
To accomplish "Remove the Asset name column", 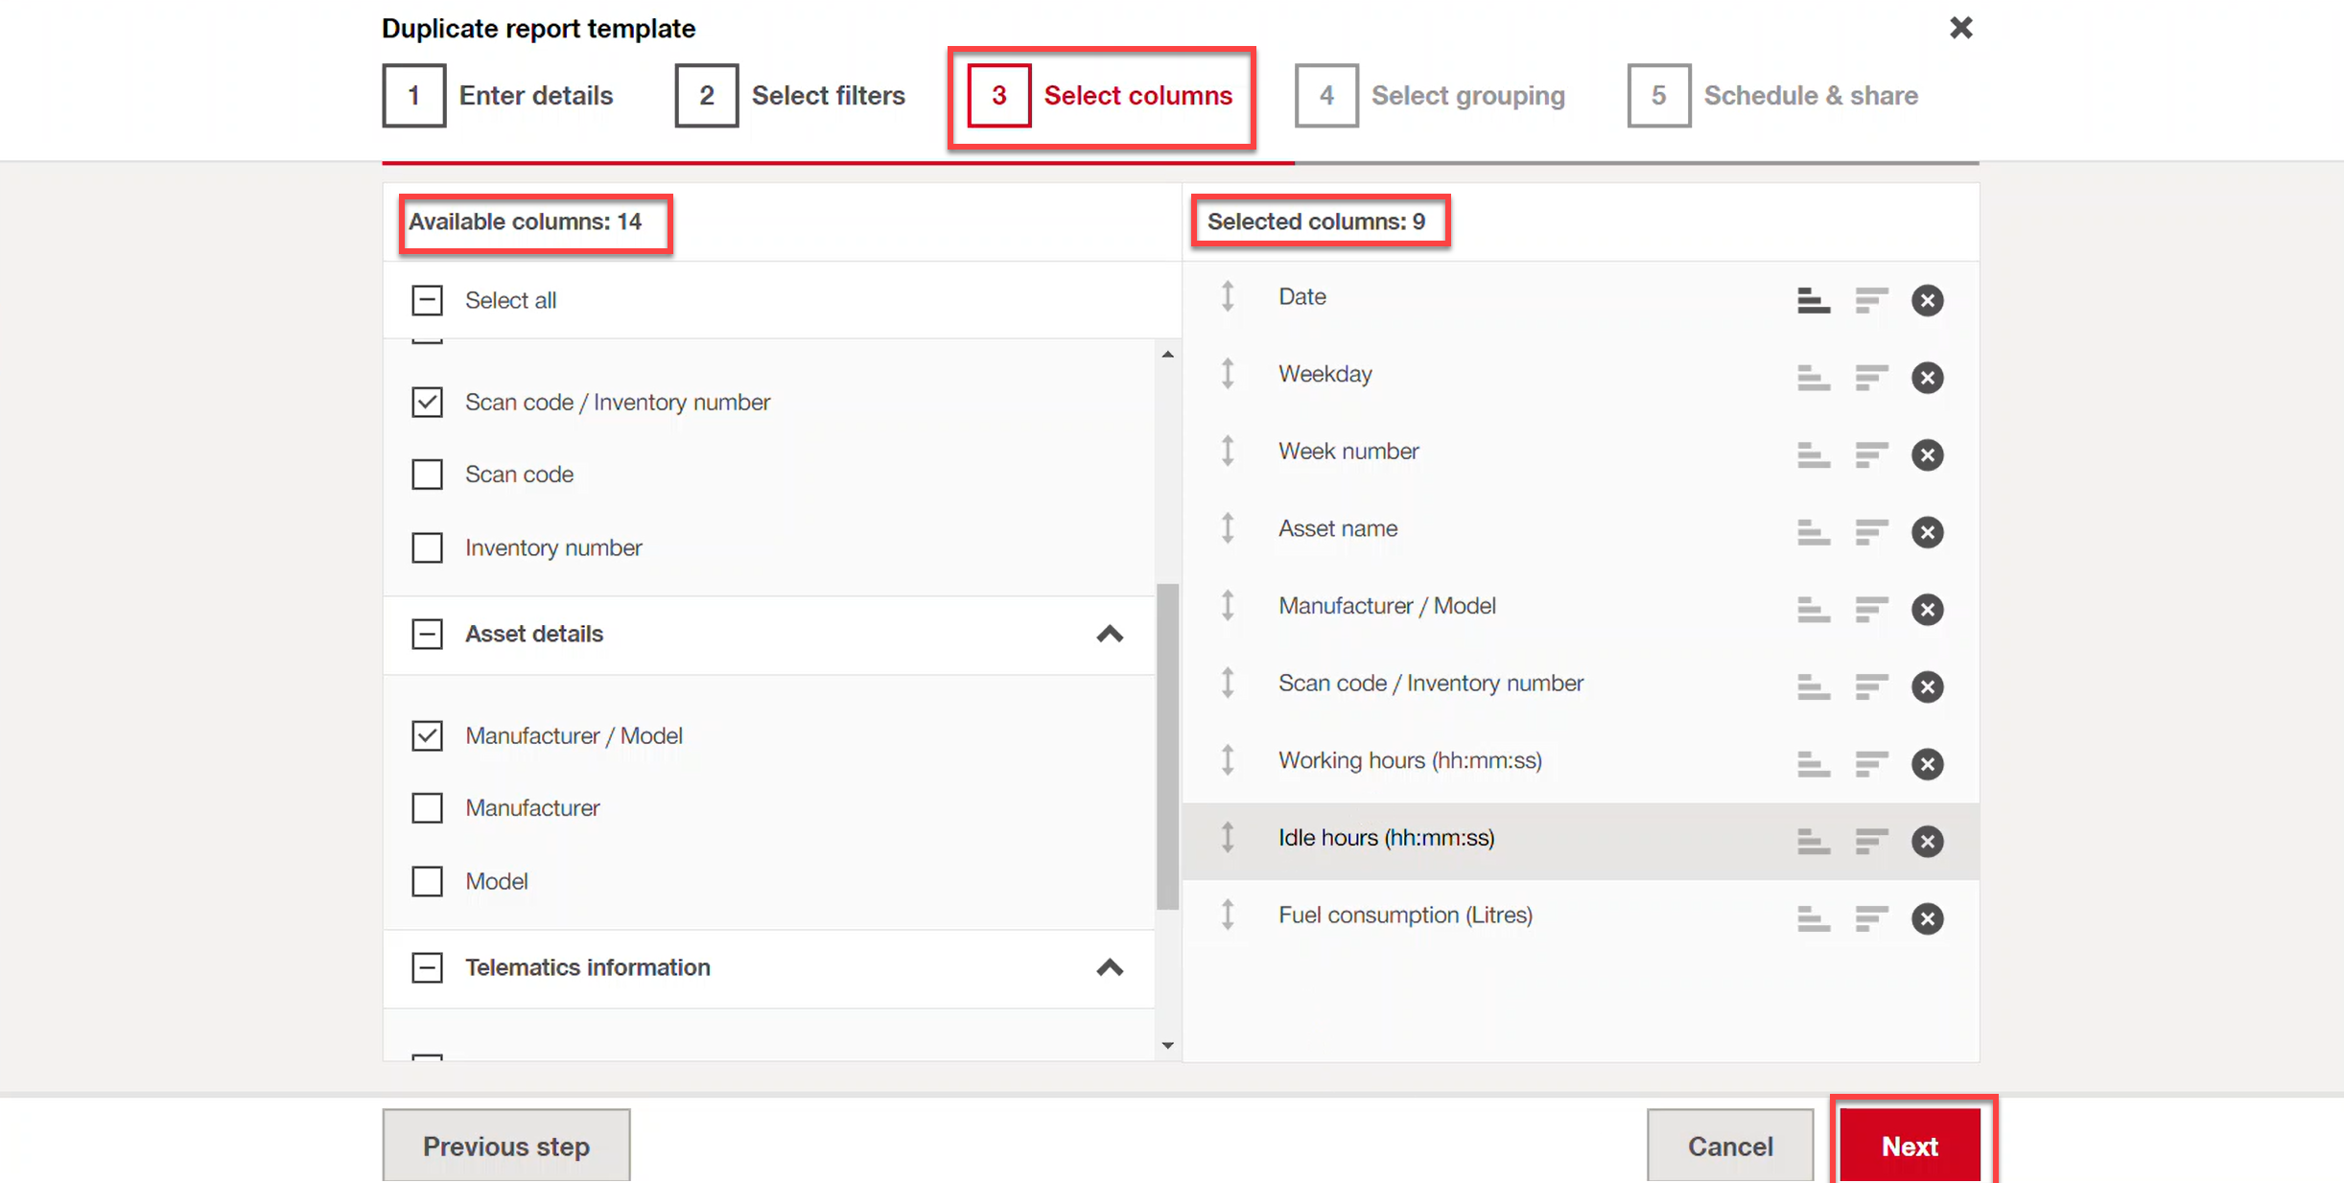I will pyautogui.click(x=1927, y=532).
